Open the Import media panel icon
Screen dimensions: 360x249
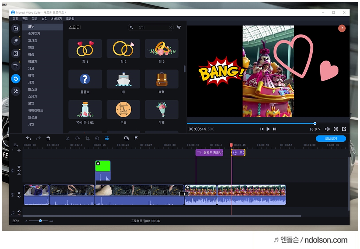[x=16, y=28]
